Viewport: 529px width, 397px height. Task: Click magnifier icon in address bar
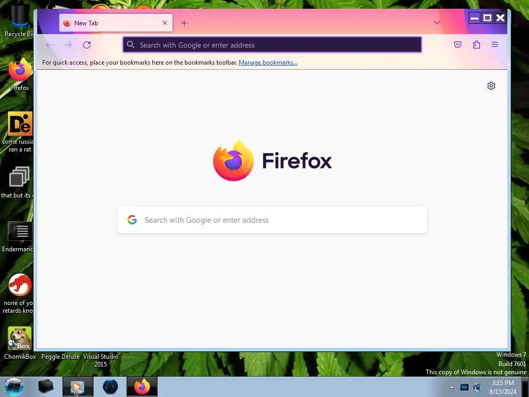(x=131, y=44)
